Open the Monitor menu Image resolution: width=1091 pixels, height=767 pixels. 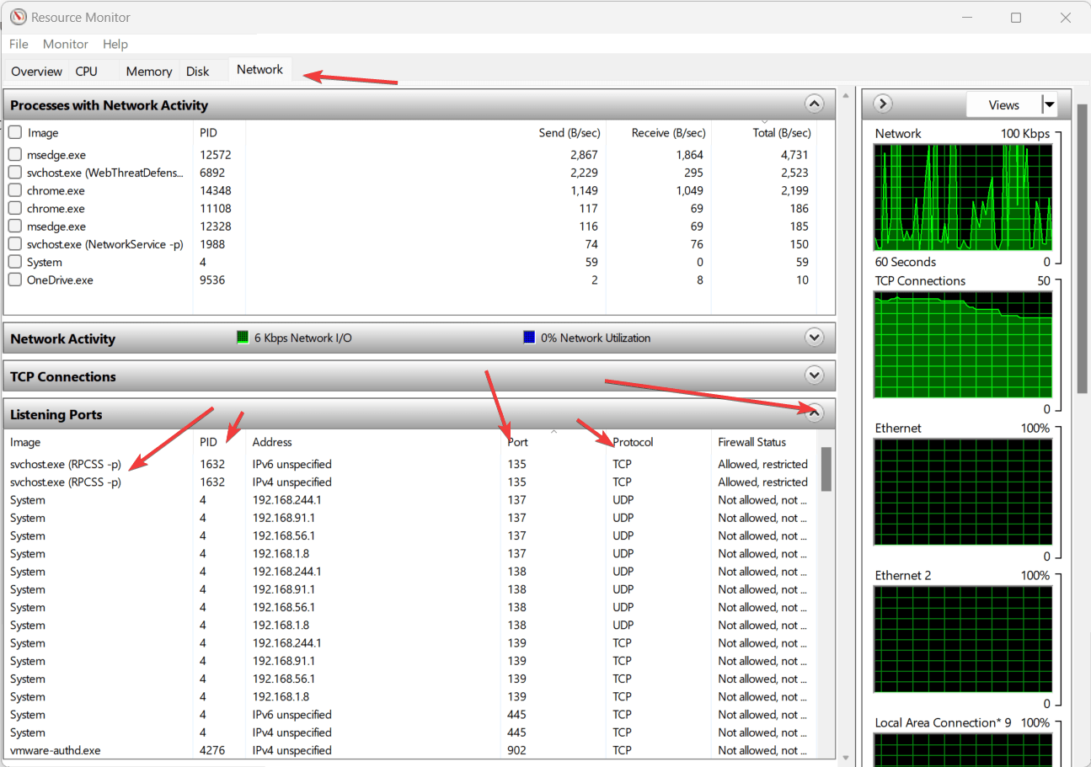[x=66, y=44]
